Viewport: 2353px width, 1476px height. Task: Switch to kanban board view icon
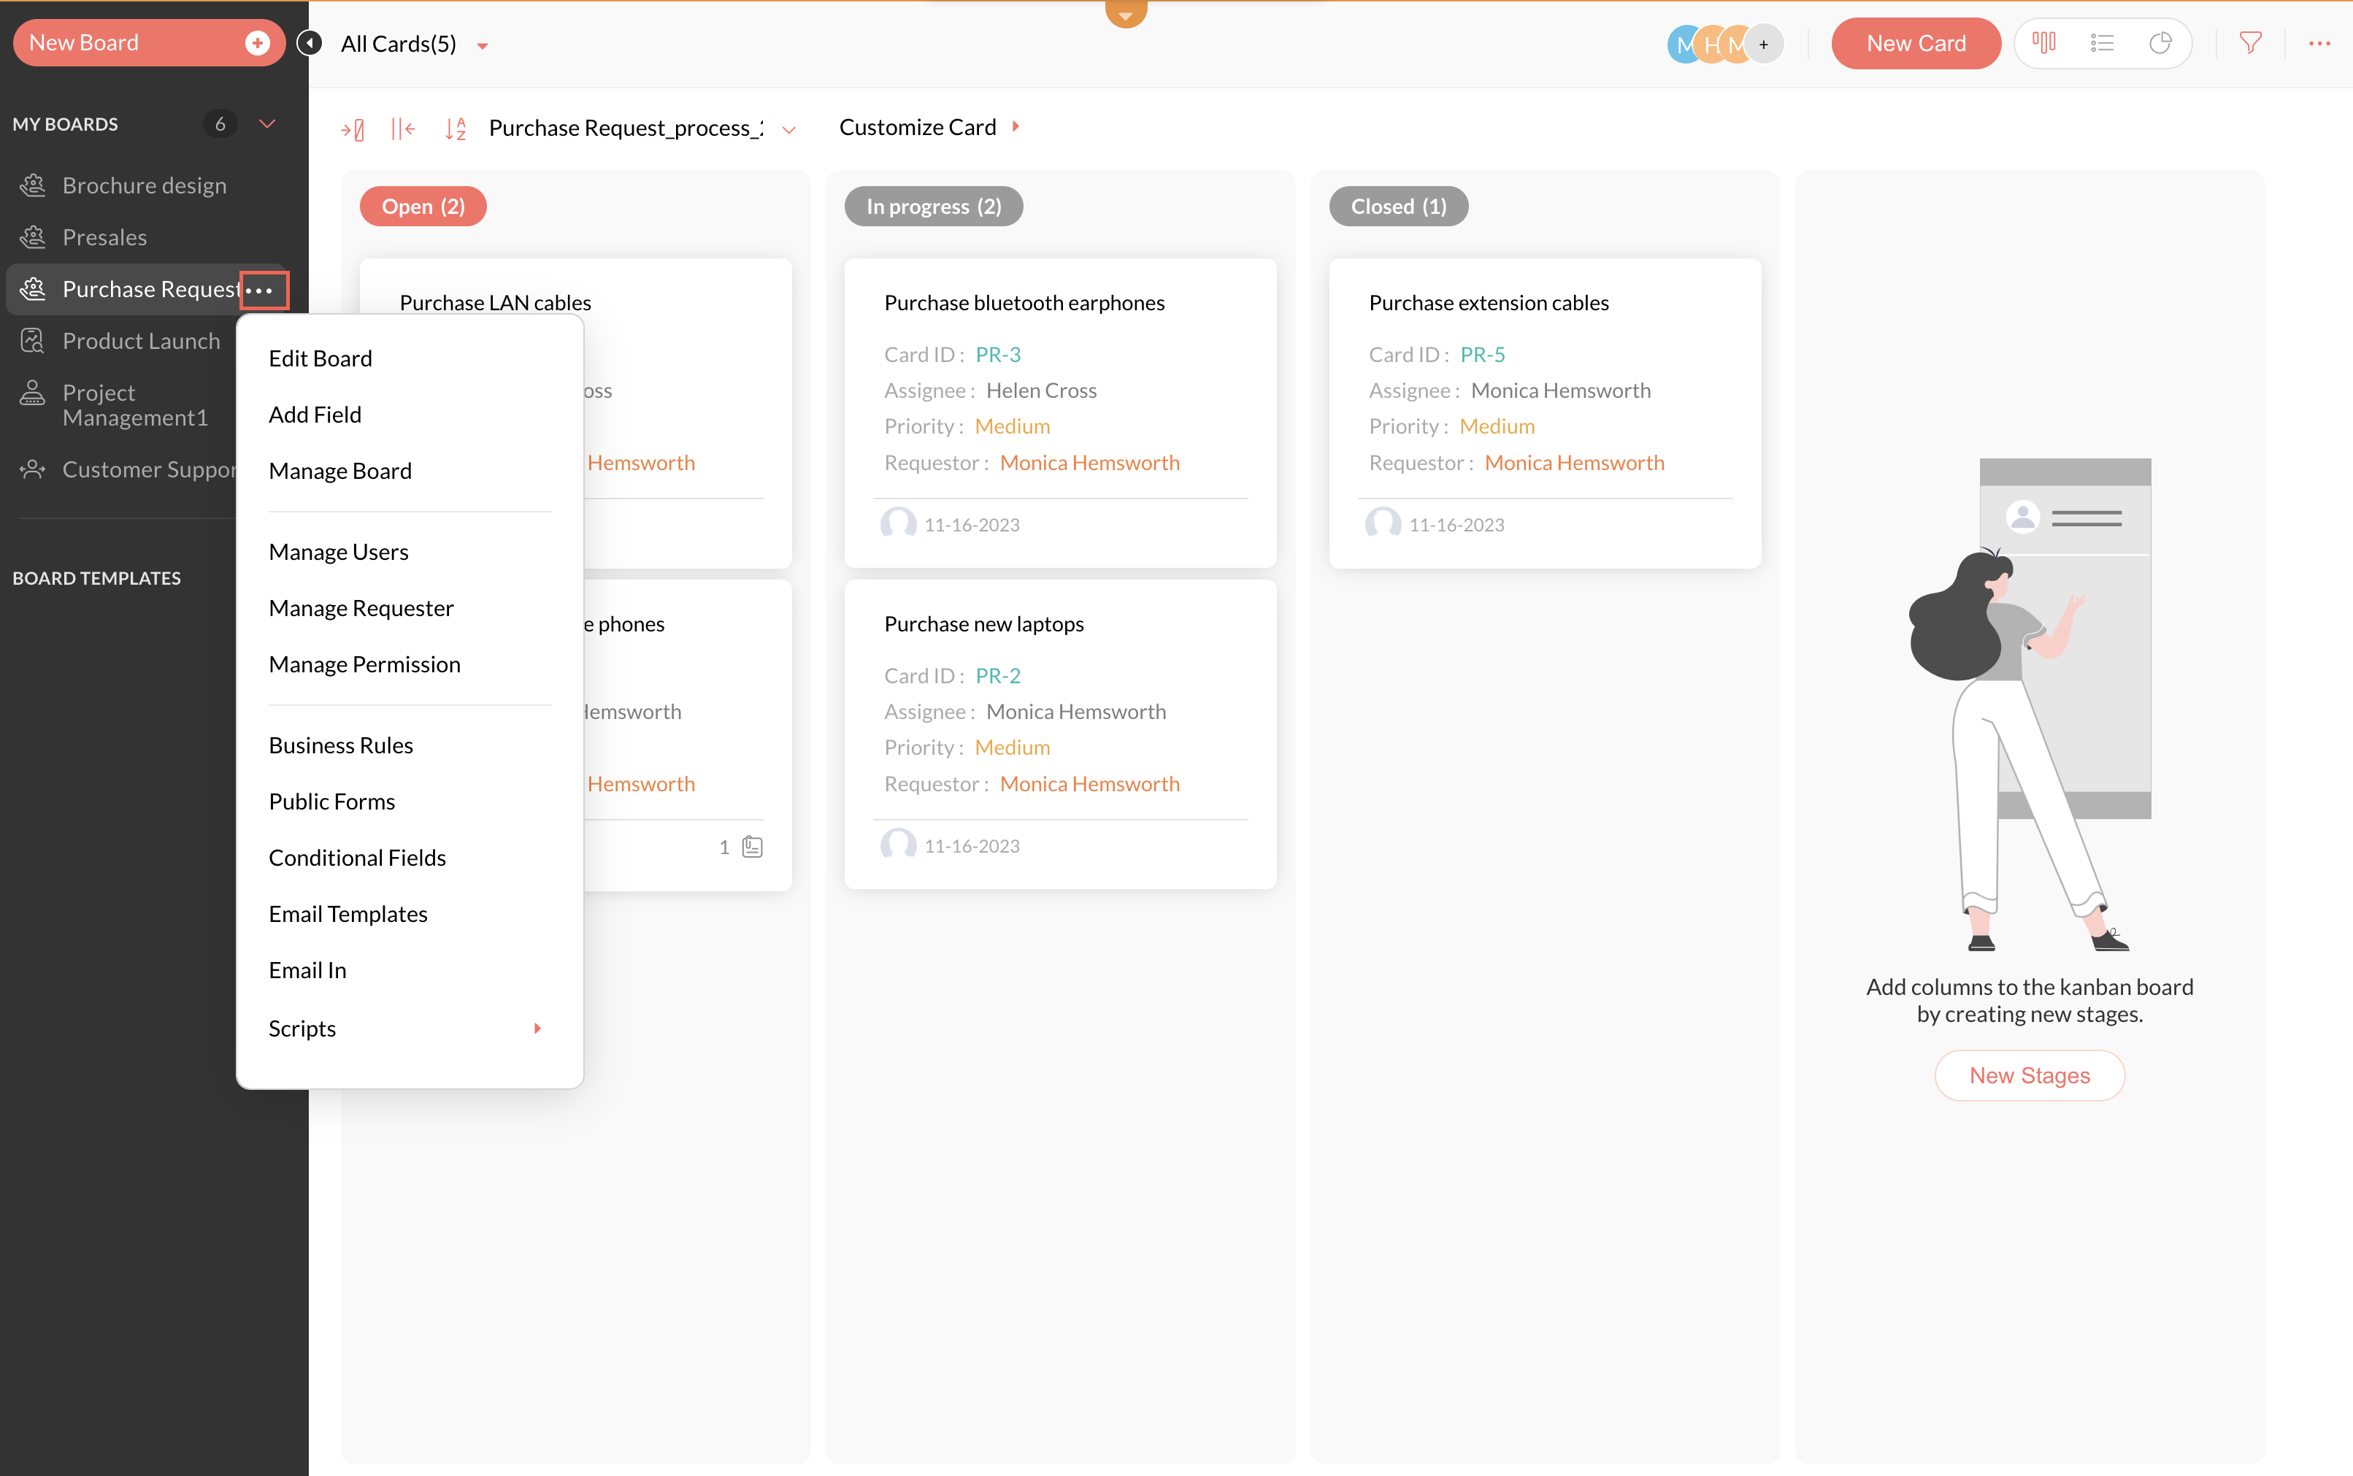2043,43
